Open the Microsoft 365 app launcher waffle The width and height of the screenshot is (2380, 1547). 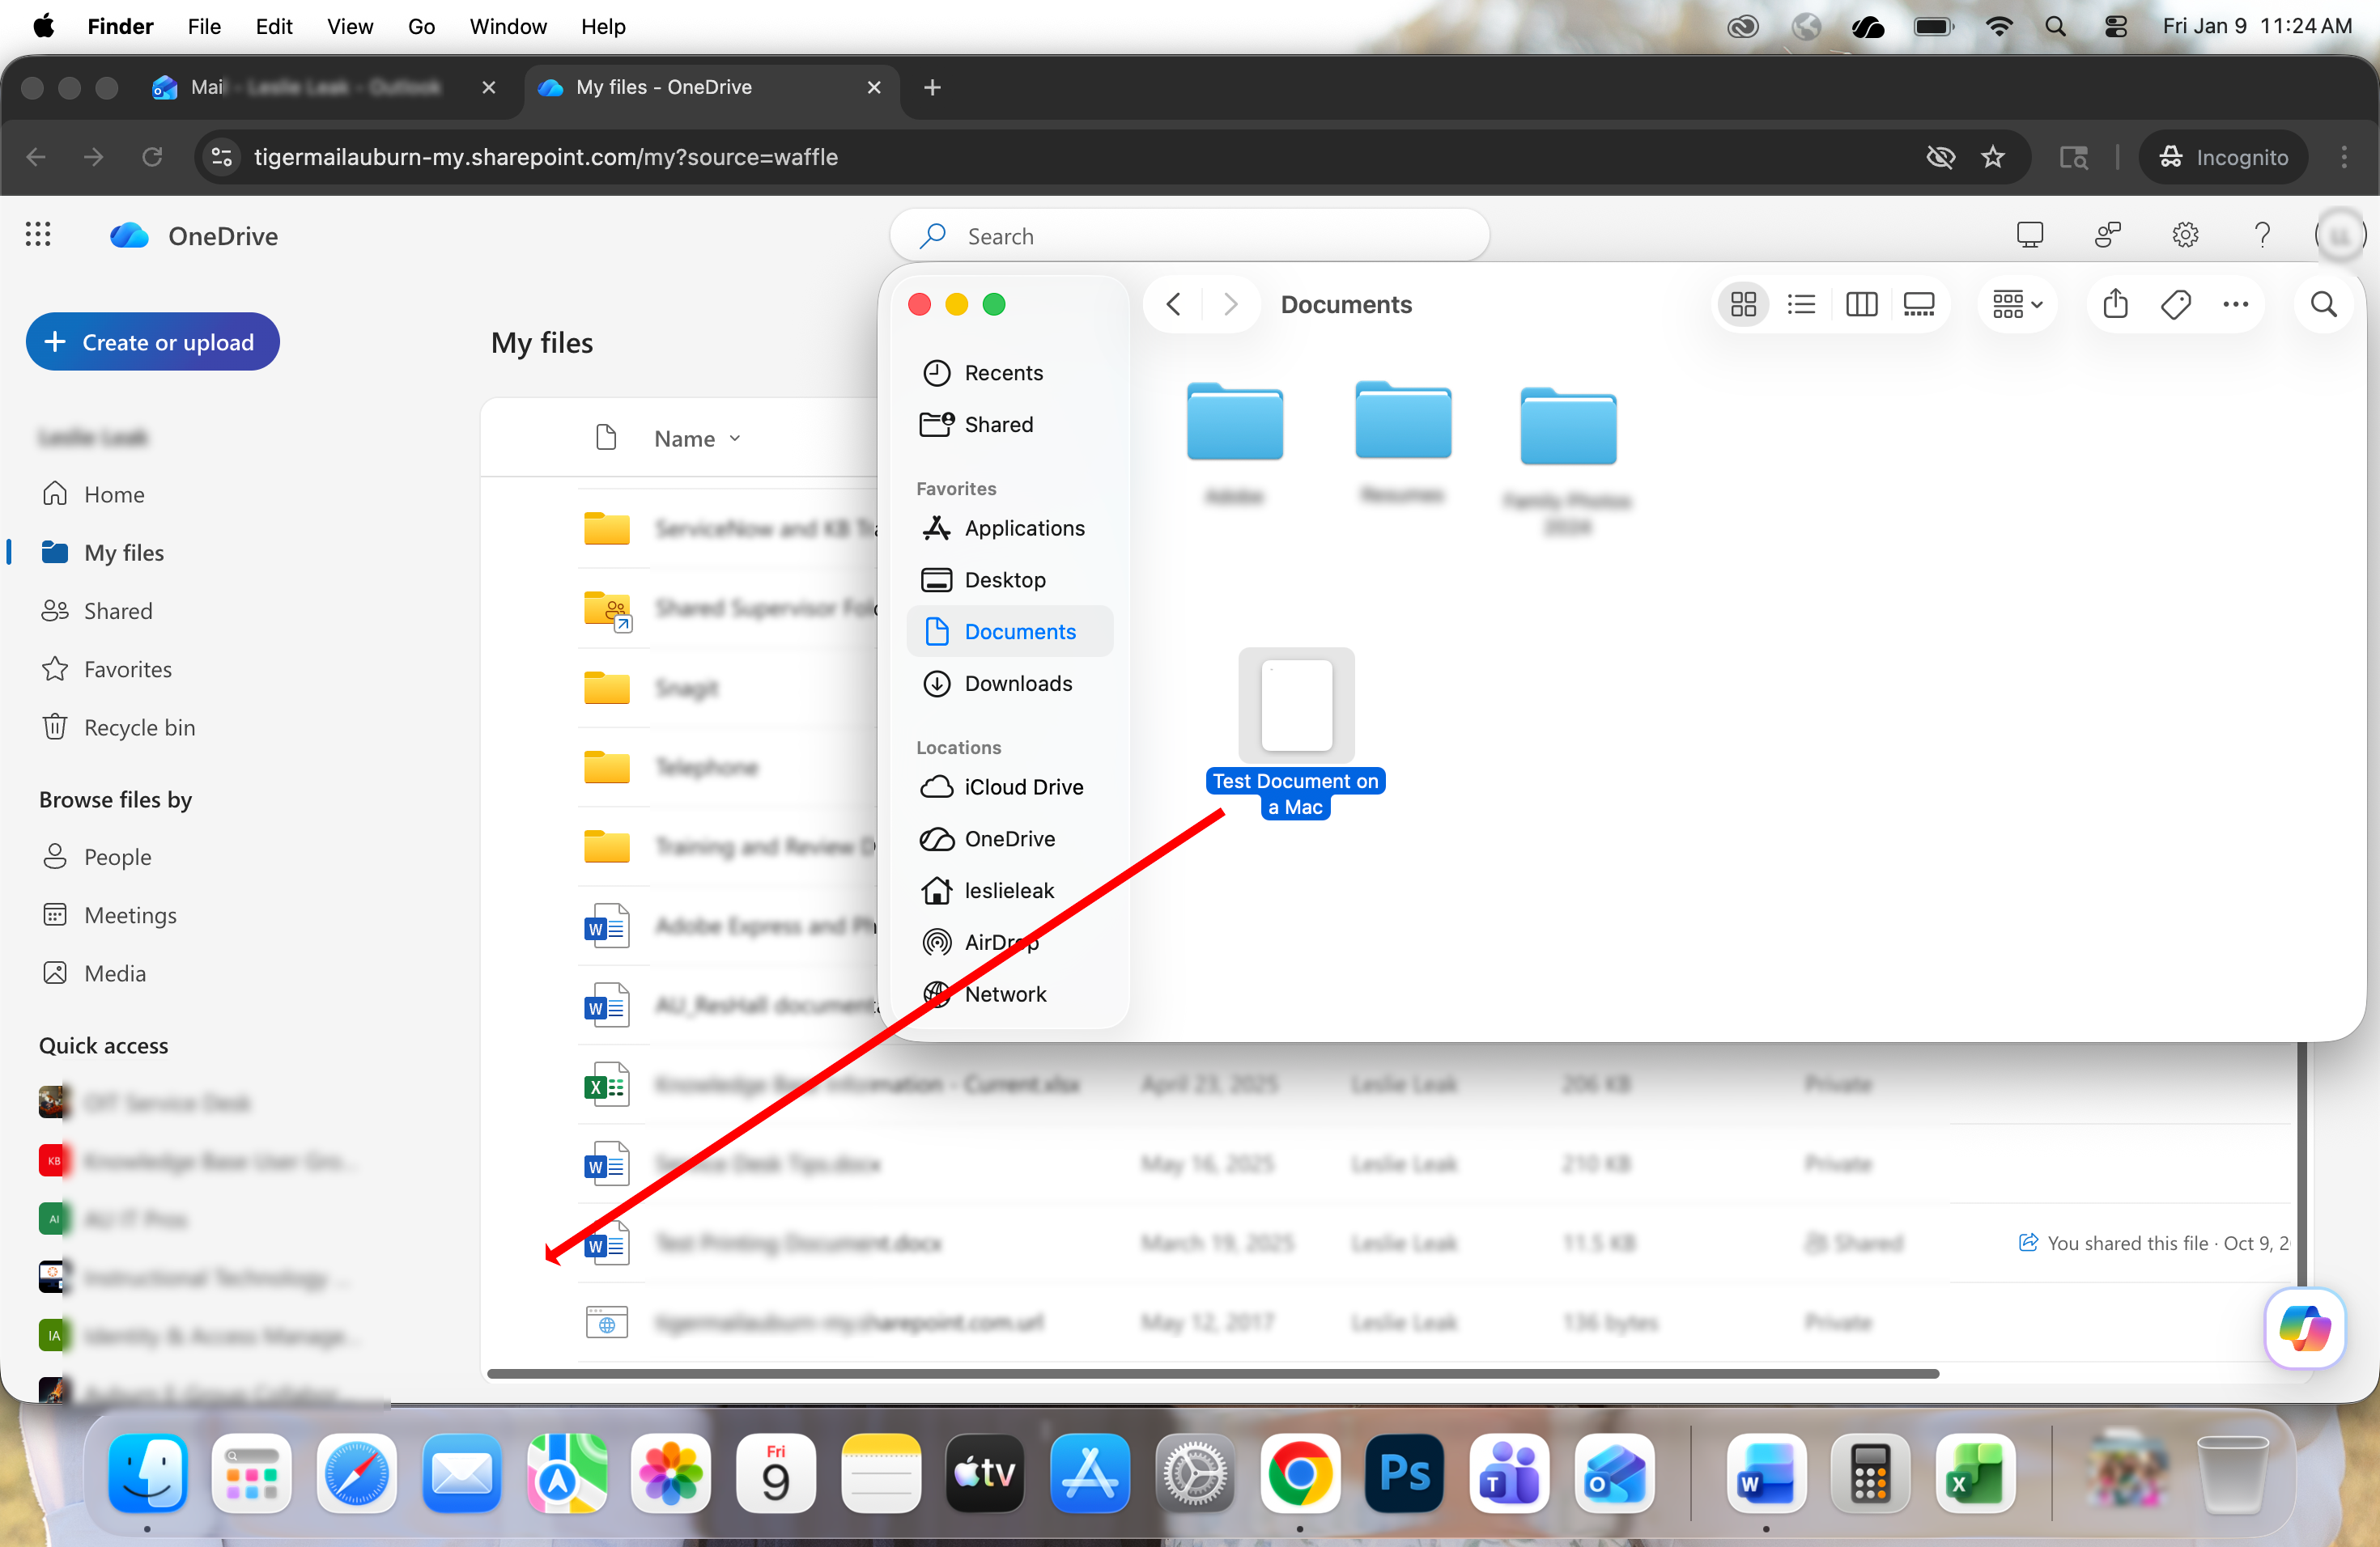point(38,235)
